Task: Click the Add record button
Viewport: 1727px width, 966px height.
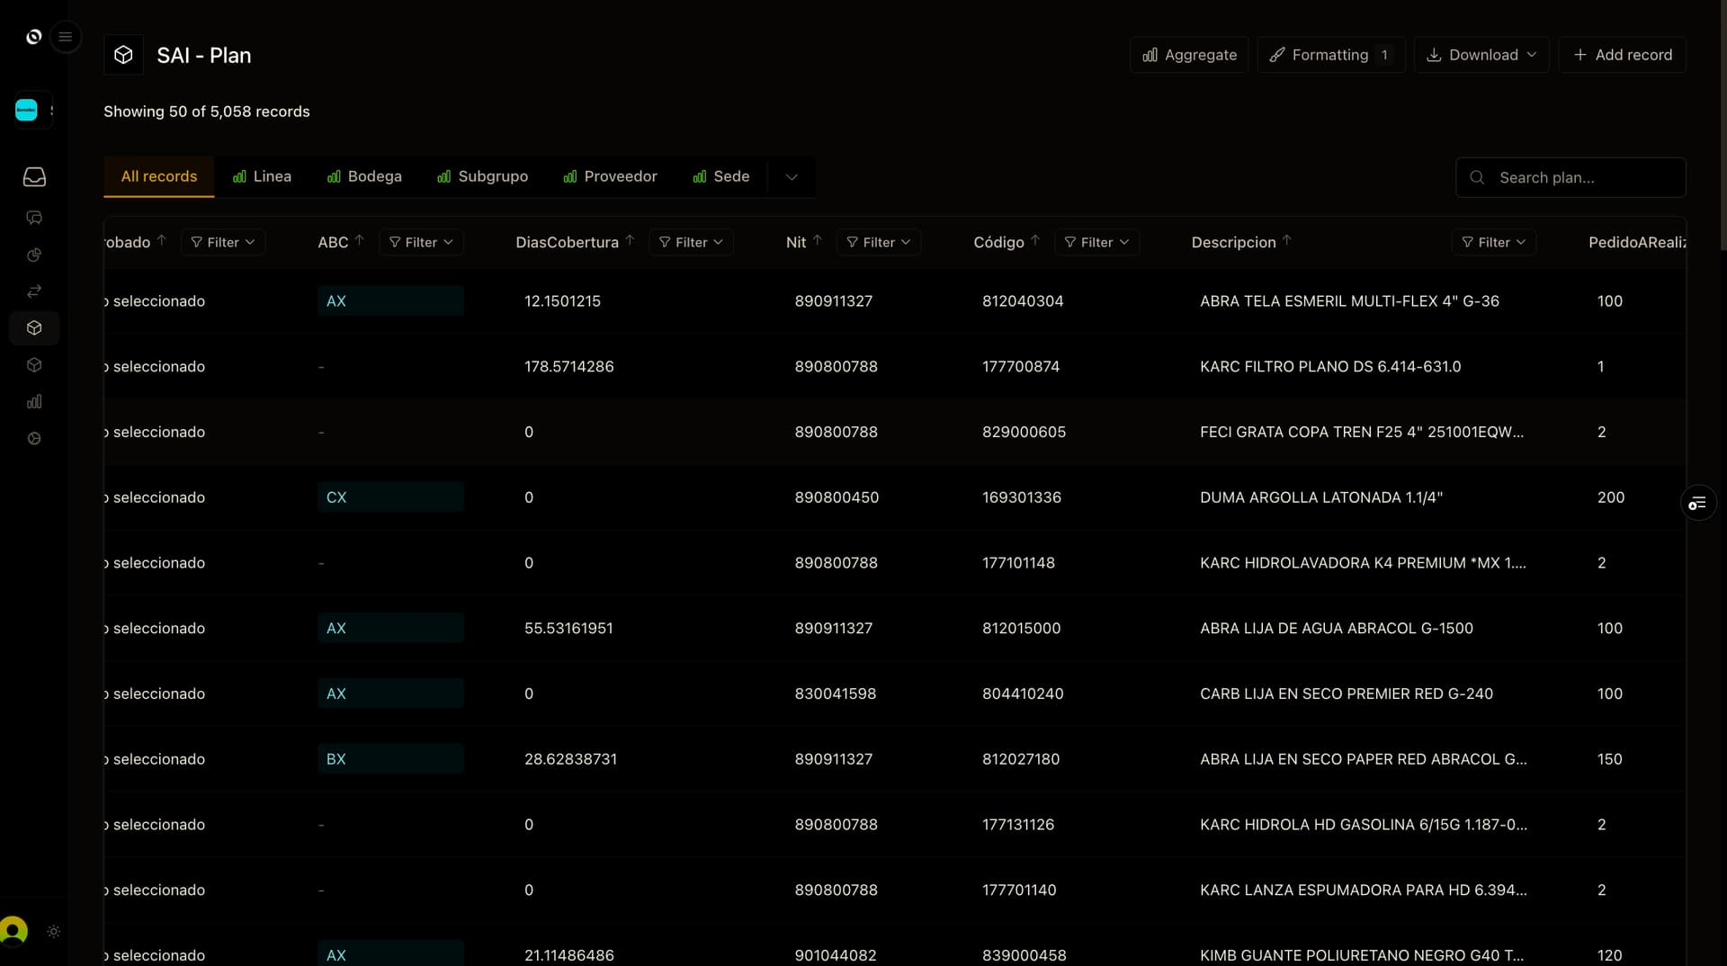Action: 1623,54
